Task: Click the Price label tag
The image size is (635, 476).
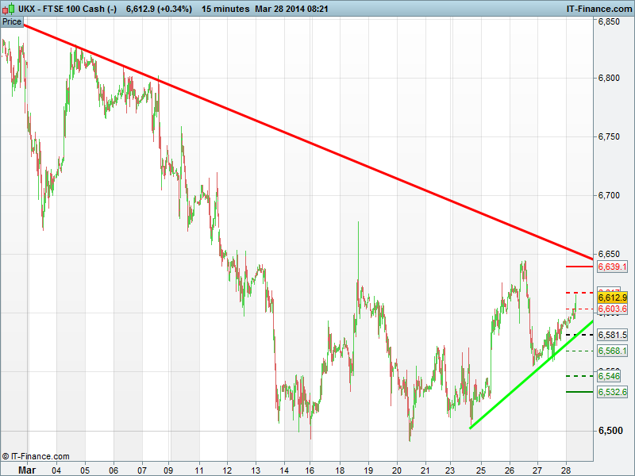Action: coord(12,22)
